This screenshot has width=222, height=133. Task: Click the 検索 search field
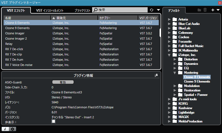click(120, 10)
